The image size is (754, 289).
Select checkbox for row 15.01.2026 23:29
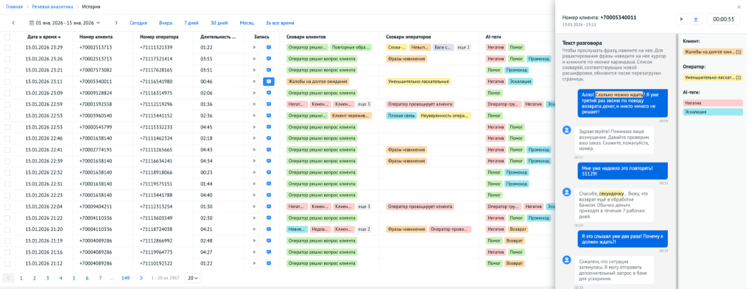pyautogui.click(x=7, y=48)
